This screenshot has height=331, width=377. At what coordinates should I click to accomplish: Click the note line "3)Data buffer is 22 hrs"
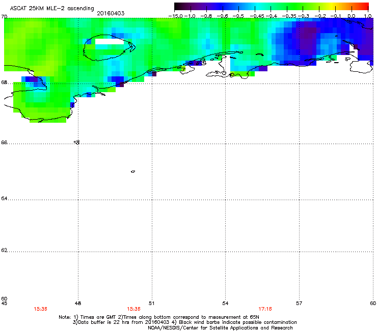[x=184, y=322]
